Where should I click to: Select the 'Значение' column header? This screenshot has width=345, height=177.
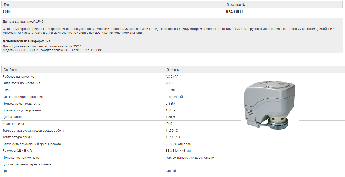point(174,70)
